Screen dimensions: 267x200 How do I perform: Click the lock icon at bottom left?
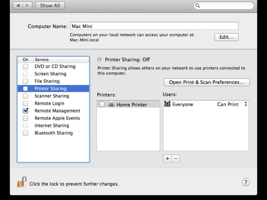pos(22,182)
